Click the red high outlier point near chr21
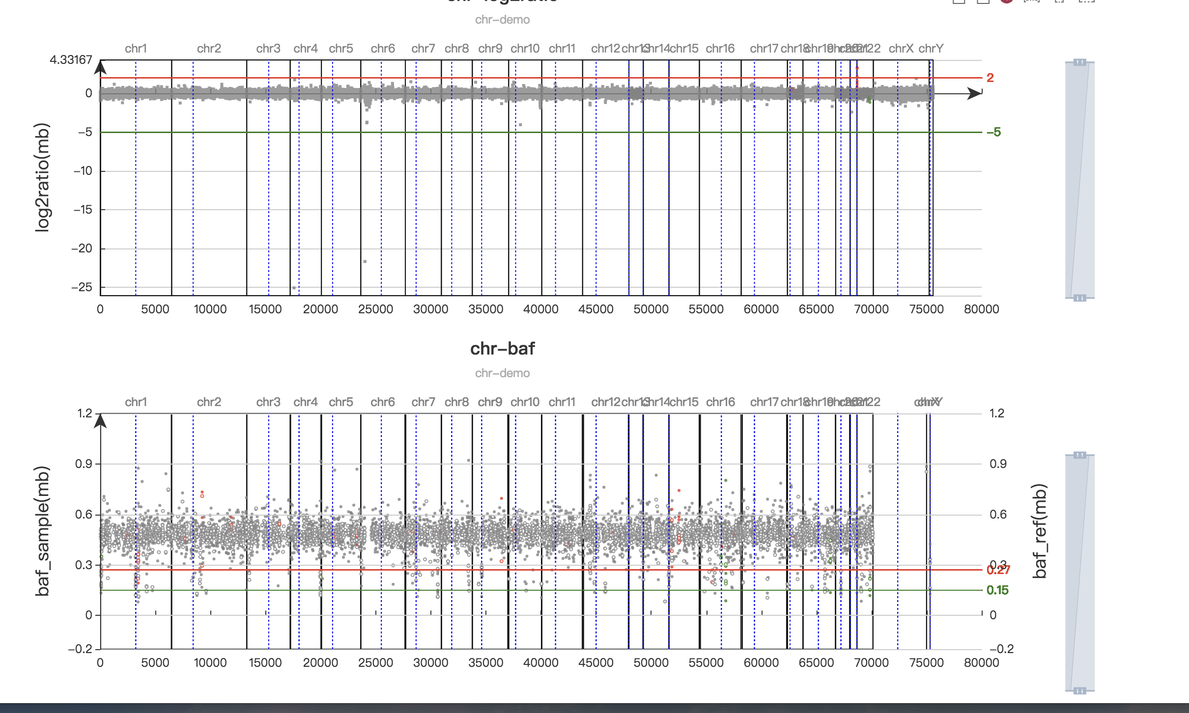Image resolution: width=1189 pixels, height=713 pixels. [857, 68]
